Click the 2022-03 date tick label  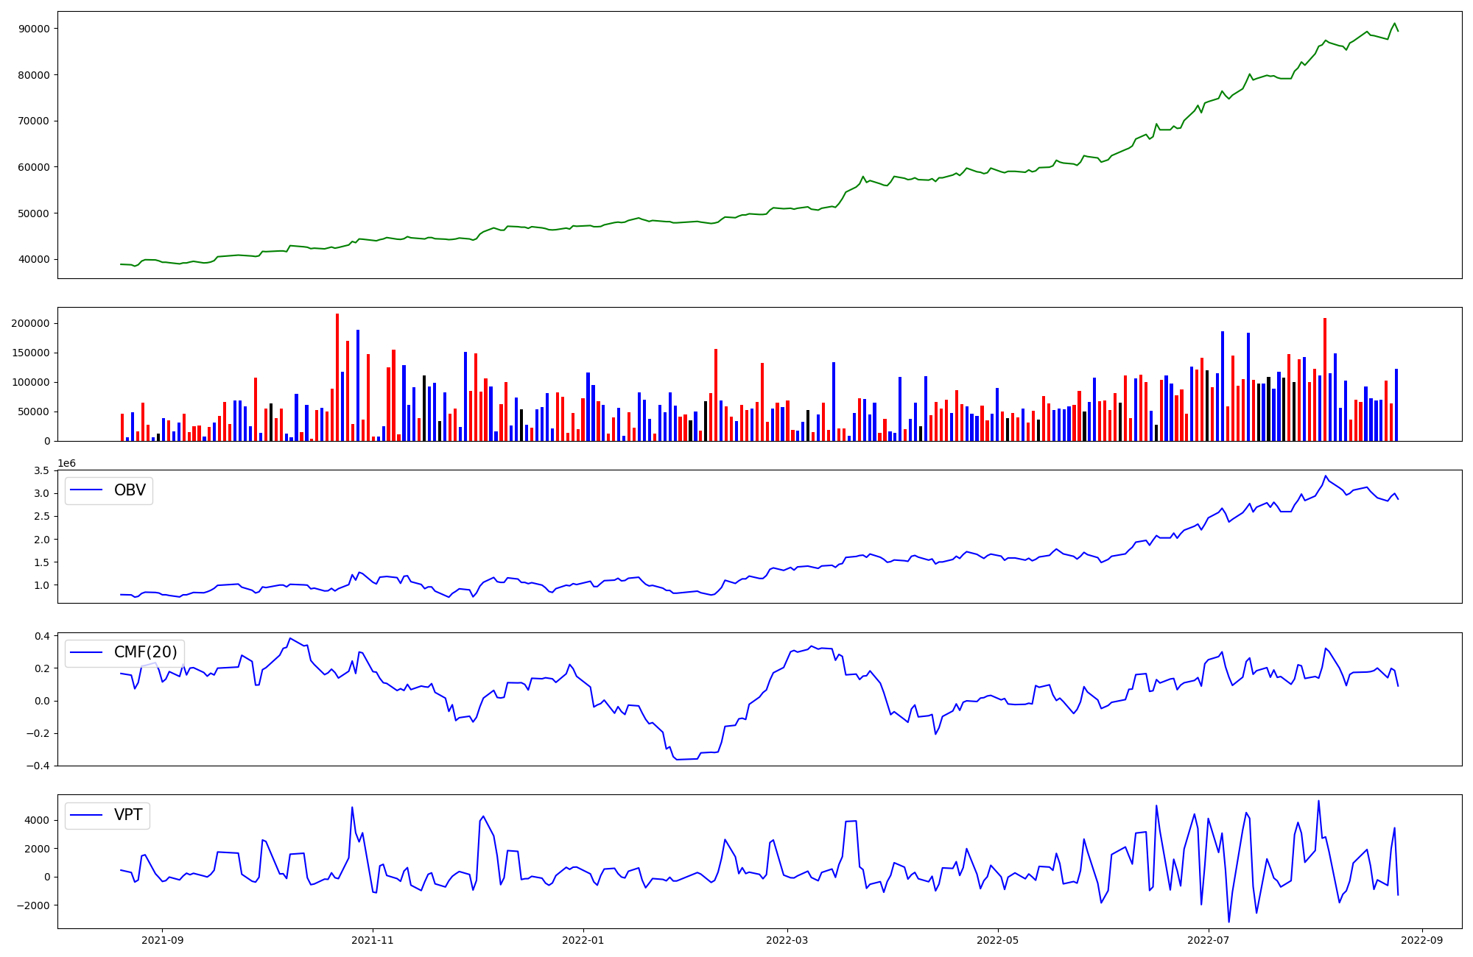[x=787, y=939]
